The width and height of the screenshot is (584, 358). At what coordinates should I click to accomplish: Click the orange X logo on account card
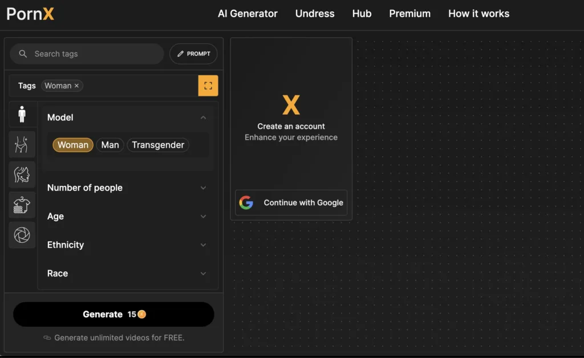[x=291, y=105]
